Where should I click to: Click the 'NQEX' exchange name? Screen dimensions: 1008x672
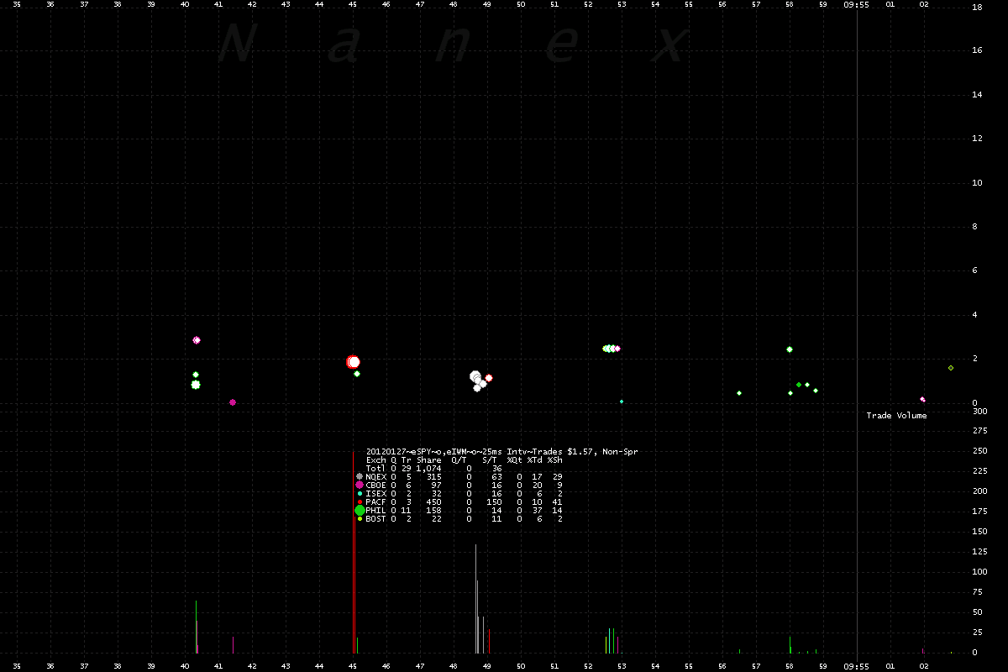(376, 476)
